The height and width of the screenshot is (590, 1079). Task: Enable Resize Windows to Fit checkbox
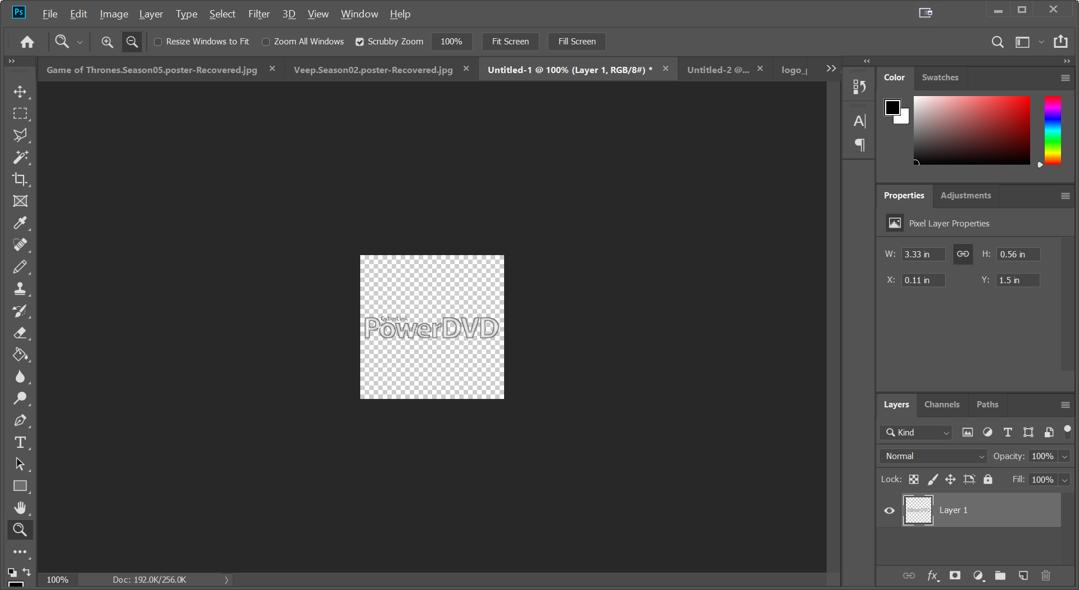158,42
